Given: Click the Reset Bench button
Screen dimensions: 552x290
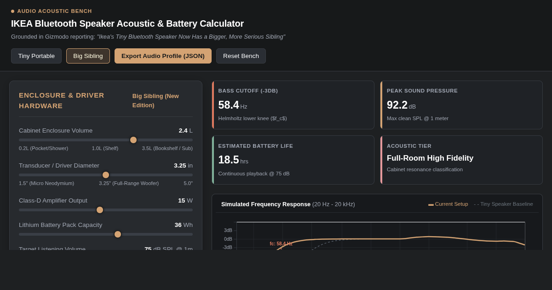Looking at the screenshot, I should 241,56.
